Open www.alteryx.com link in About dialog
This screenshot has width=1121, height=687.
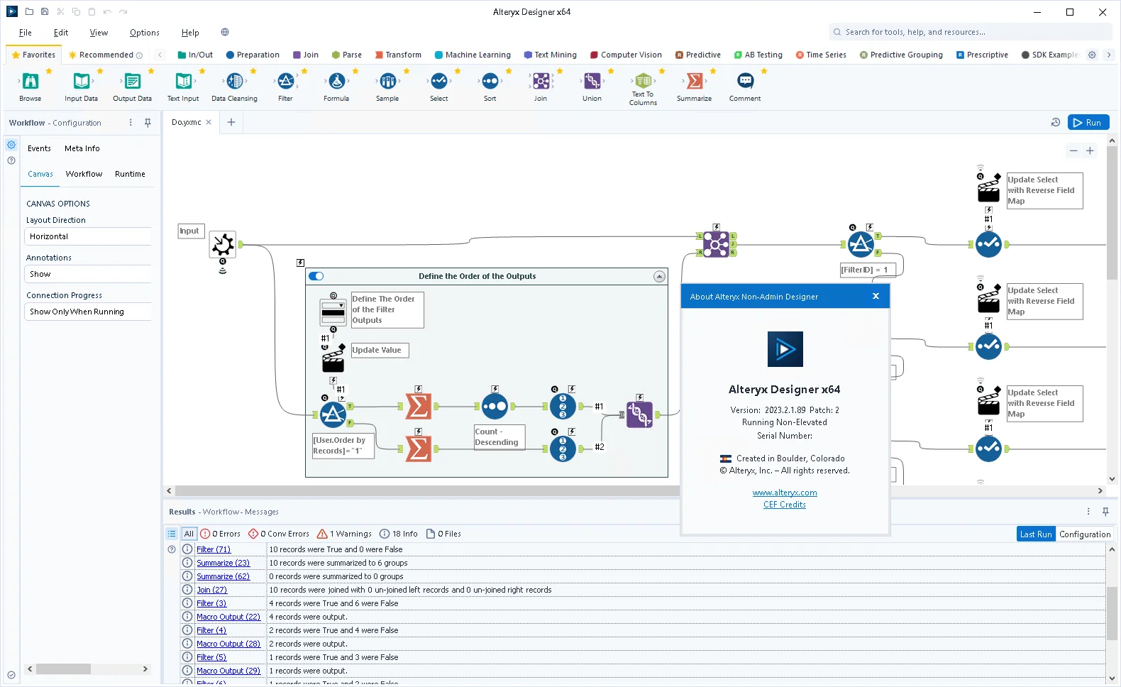[x=785, y=493]
